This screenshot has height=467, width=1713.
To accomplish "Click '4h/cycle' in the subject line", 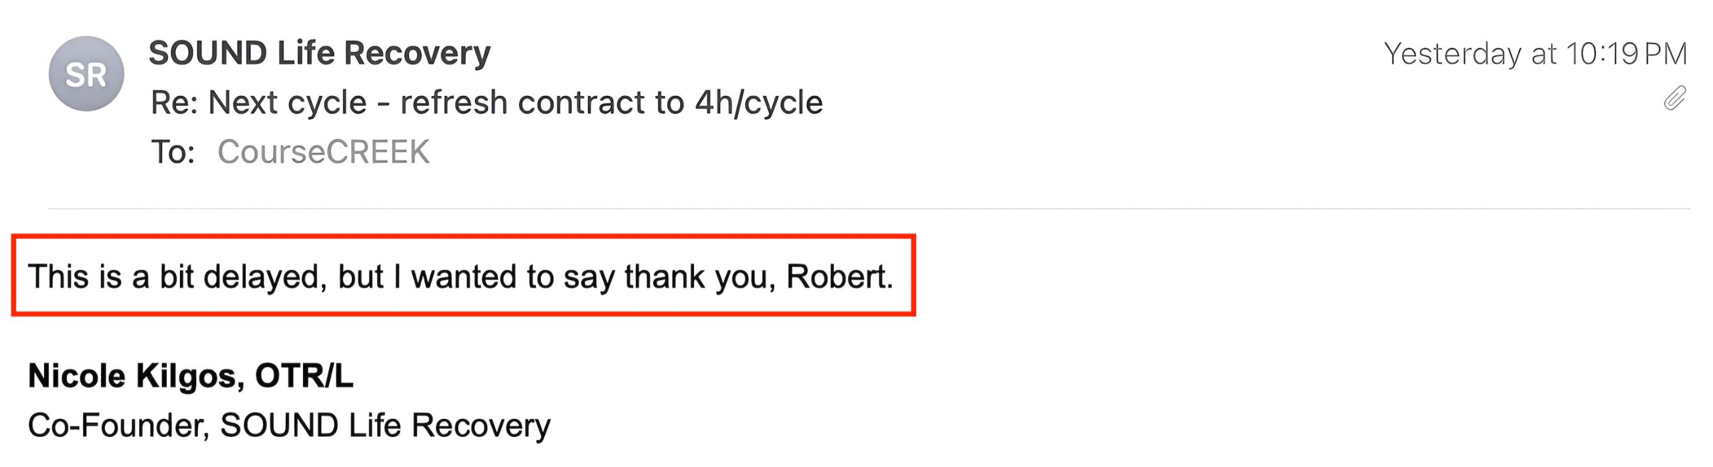I will [759, 103].
